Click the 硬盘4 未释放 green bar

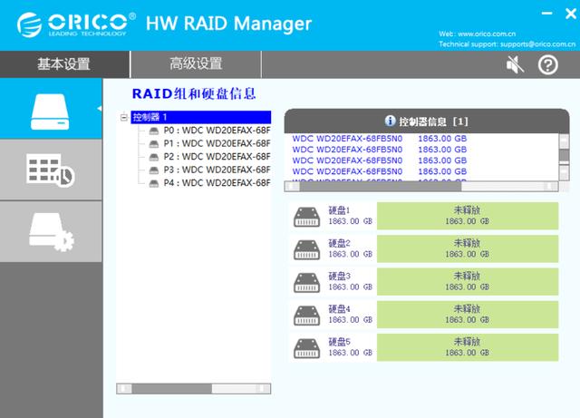coord(468,315)
